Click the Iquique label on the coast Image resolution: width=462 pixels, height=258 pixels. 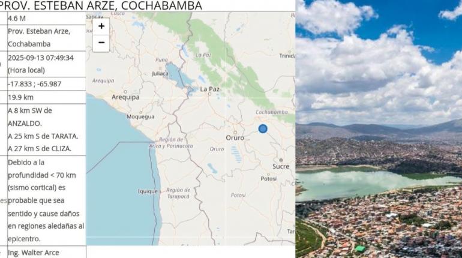pyautogui.click(x=148, y=191)
